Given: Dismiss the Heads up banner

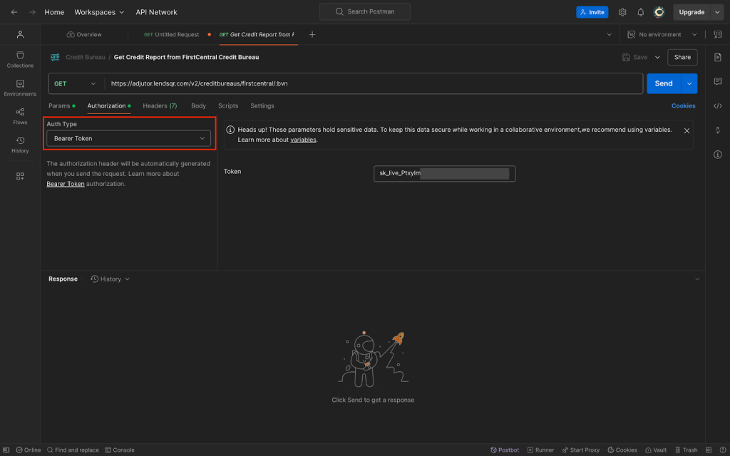Looking at the screenshot, I should [687, 131].
